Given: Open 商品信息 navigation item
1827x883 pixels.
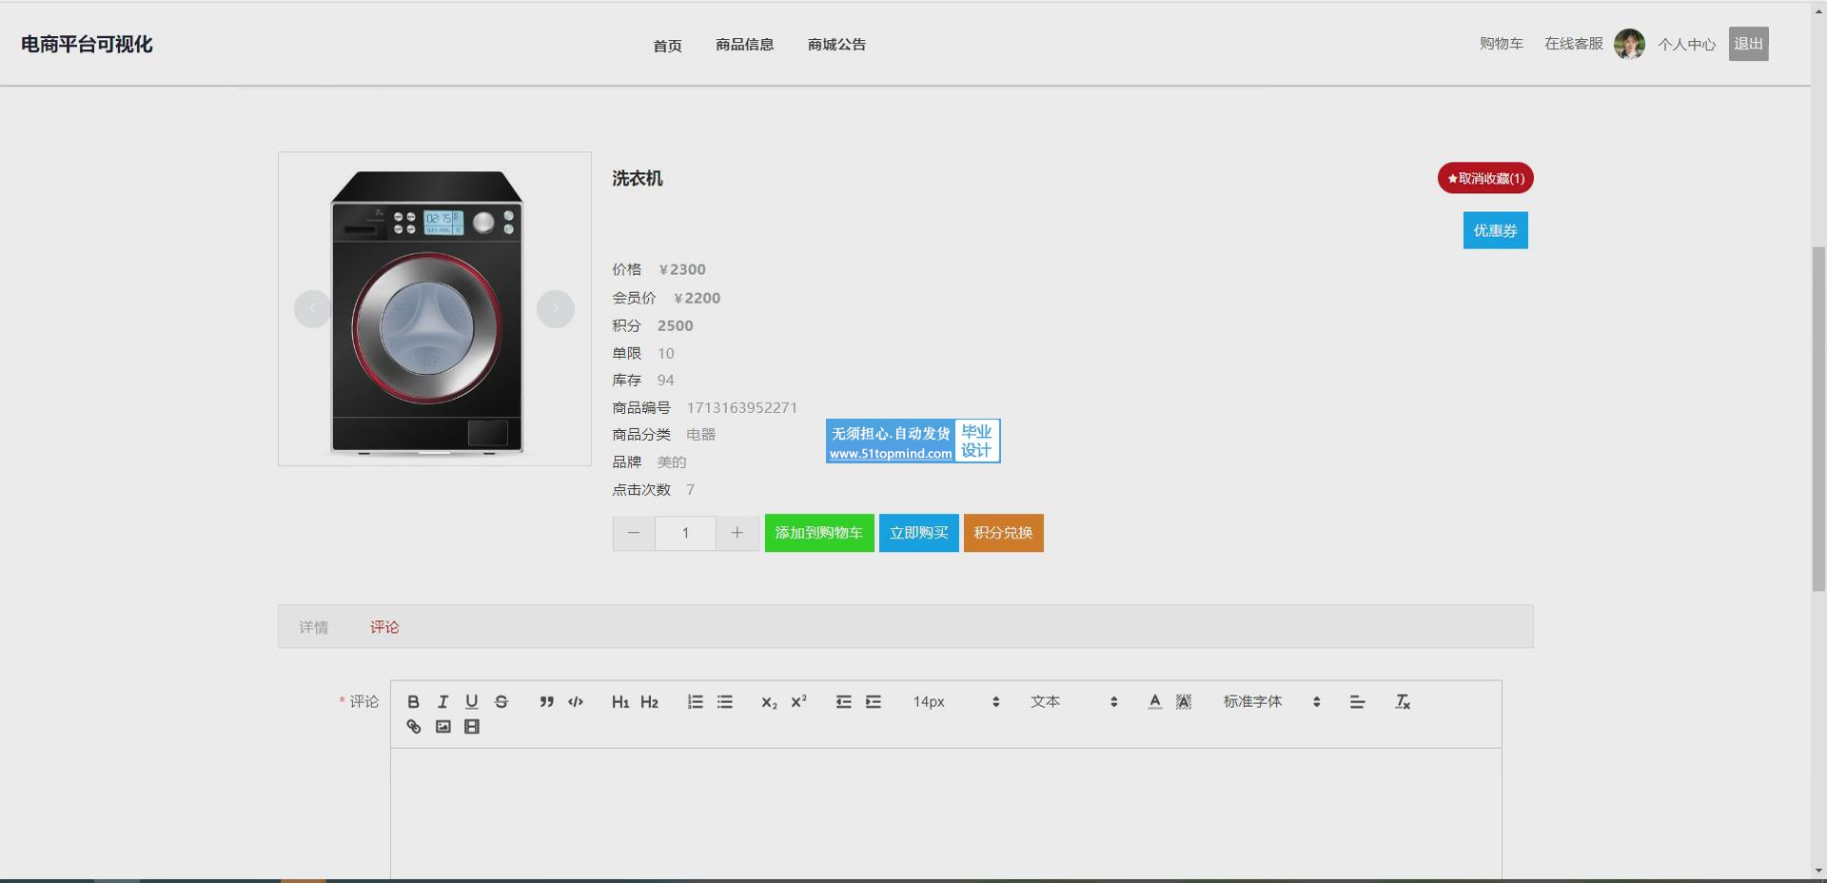Looking at the screenshot, I should pyautogui.click(x=745, y=45).
